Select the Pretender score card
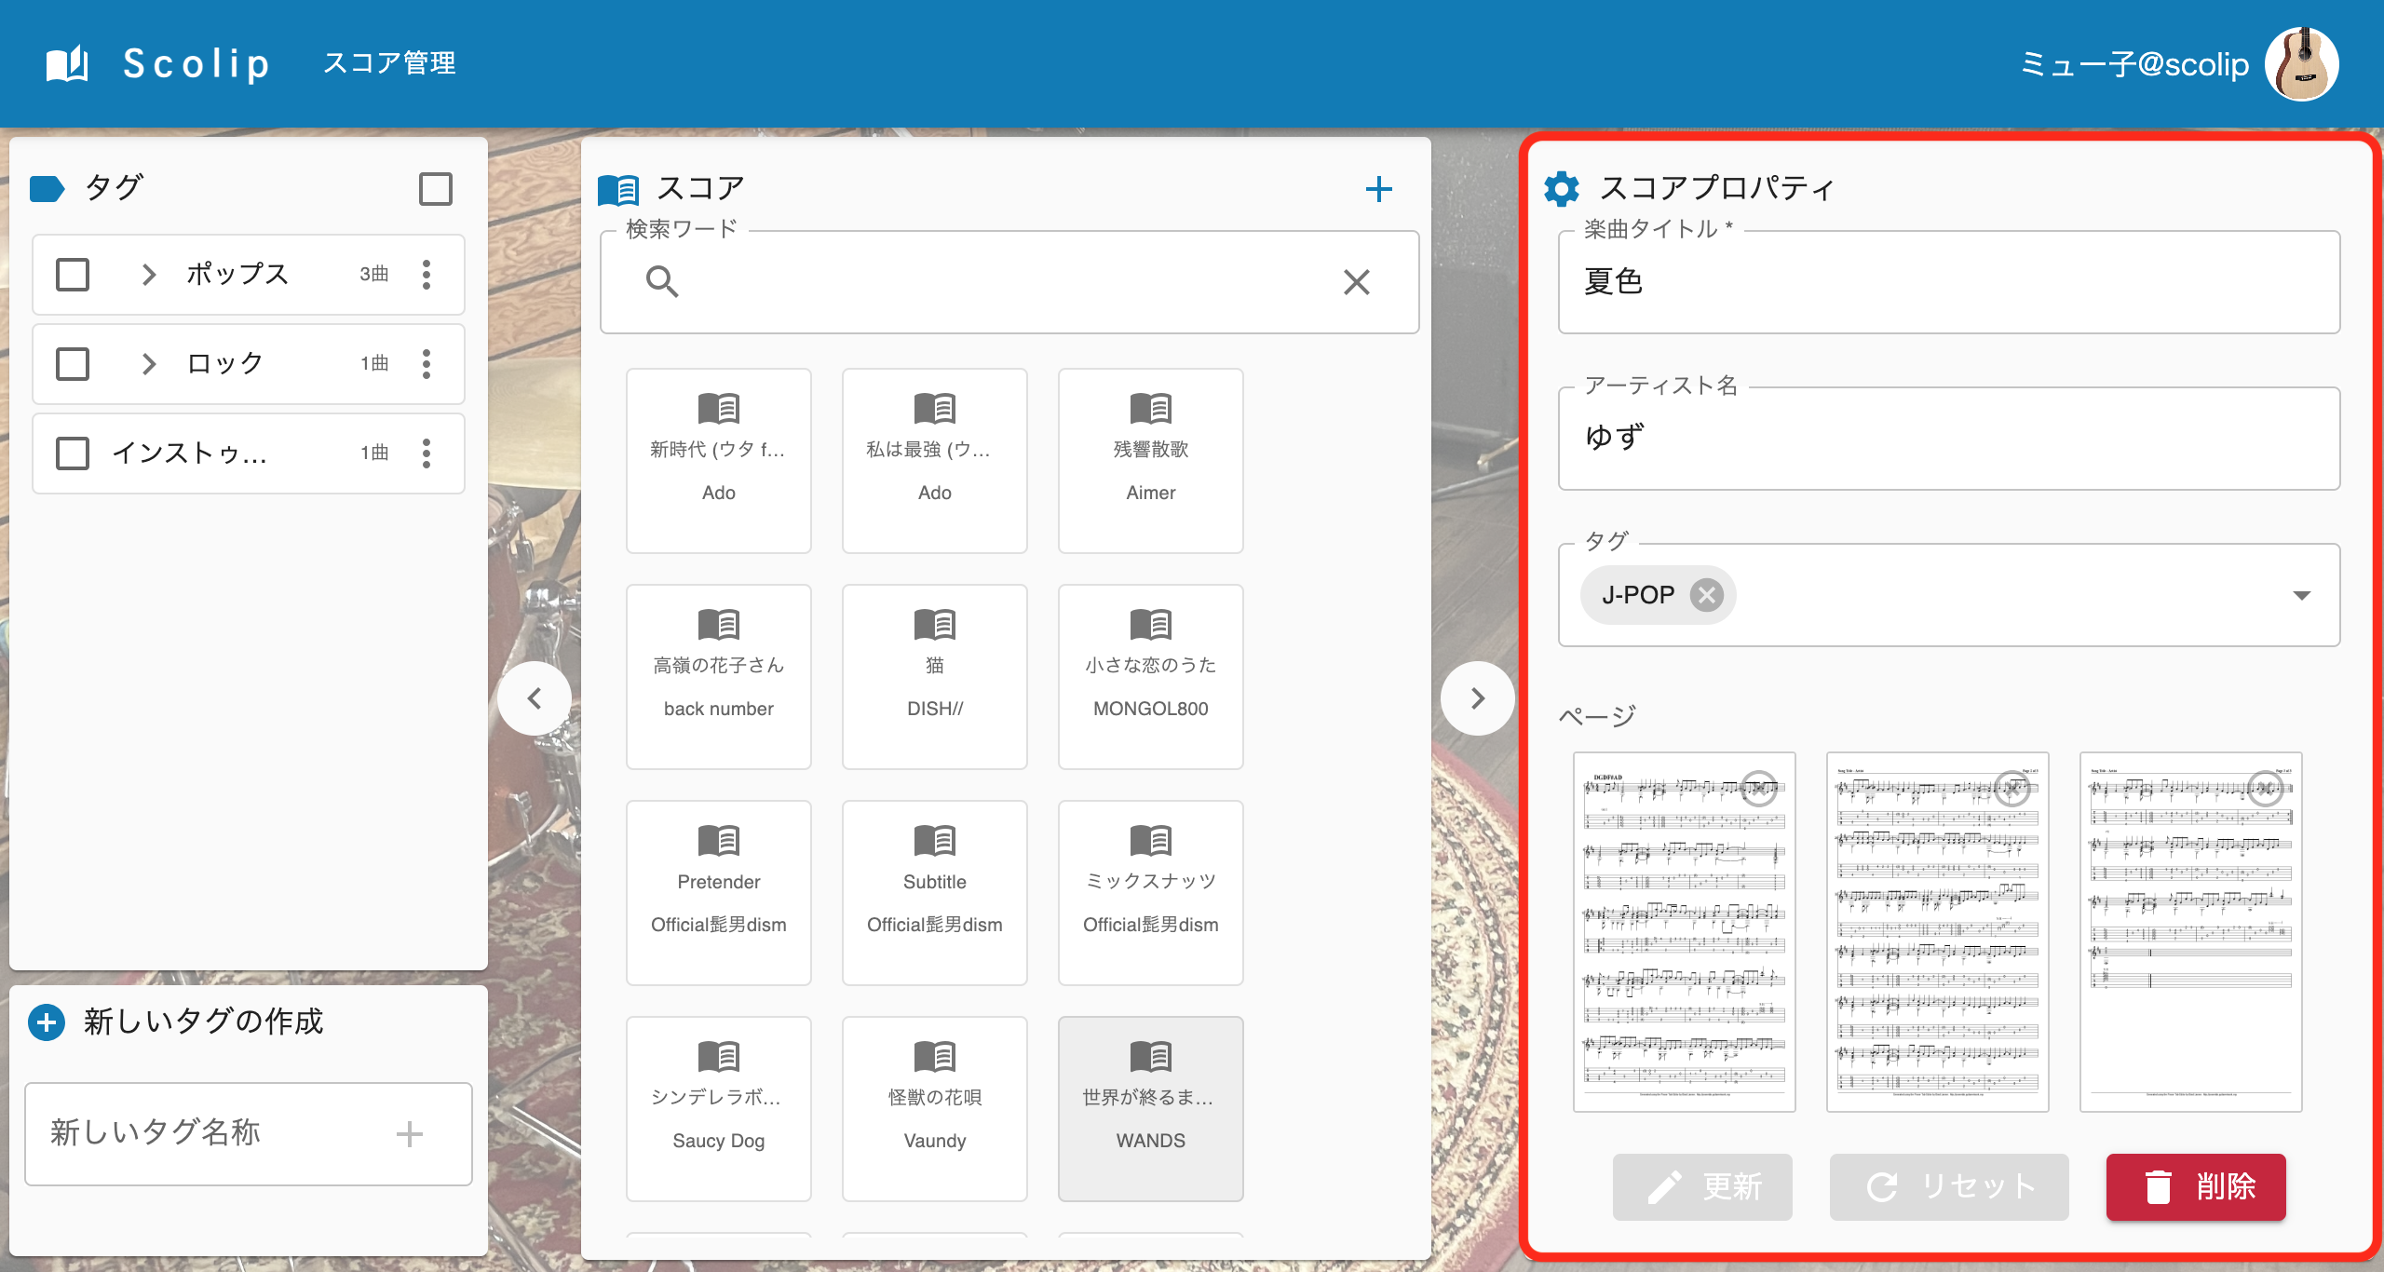Screen dimensions: 2384x1272 719,893
